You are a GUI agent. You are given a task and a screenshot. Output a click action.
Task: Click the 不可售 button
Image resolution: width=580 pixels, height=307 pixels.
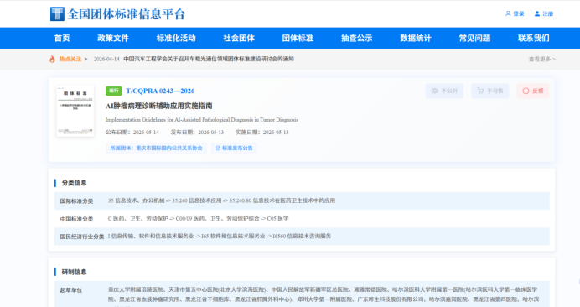tap(489, 91)
